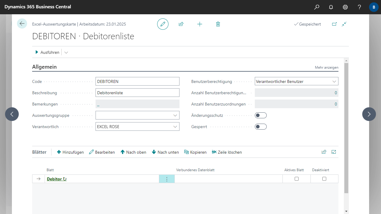Screen dimensions: 381x214
Task: Move sheet up with Nach oben
Action: 133,152
